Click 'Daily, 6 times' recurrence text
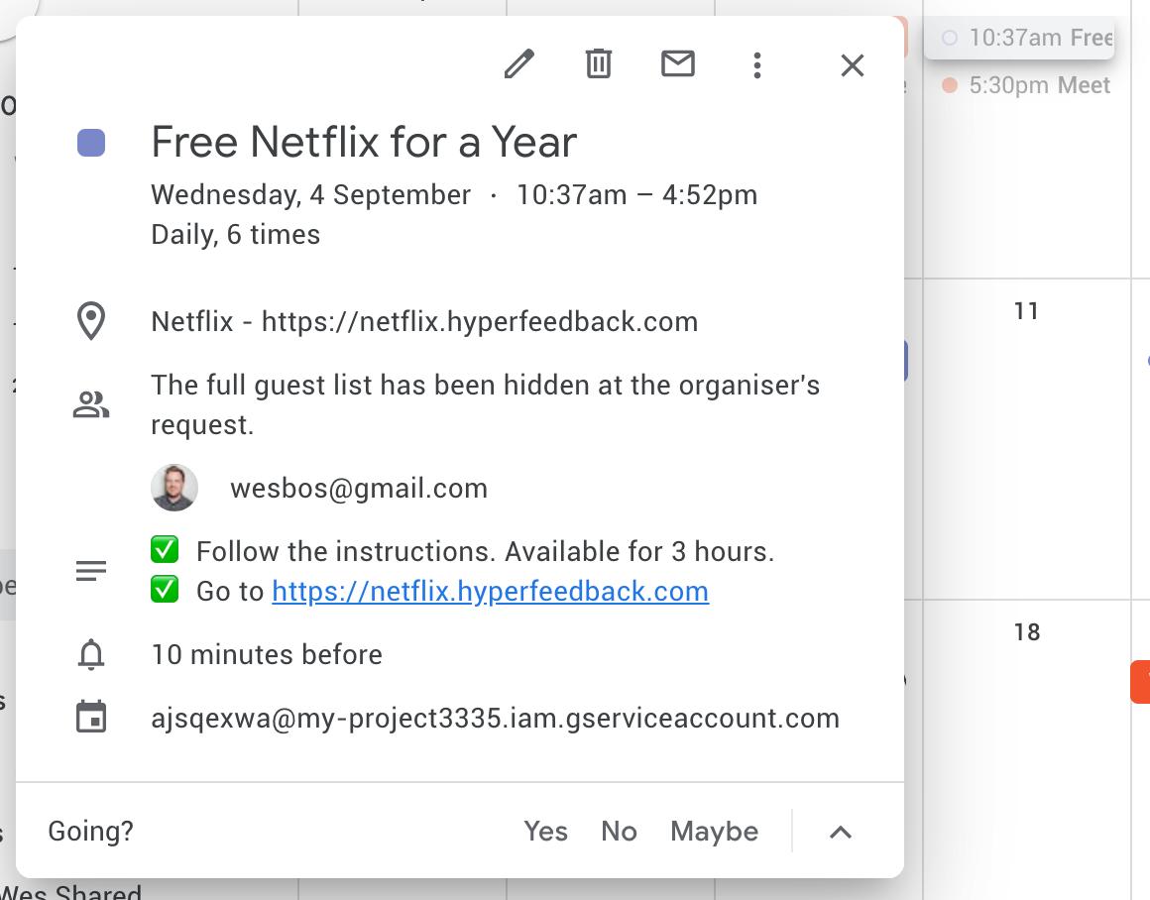 235,235
